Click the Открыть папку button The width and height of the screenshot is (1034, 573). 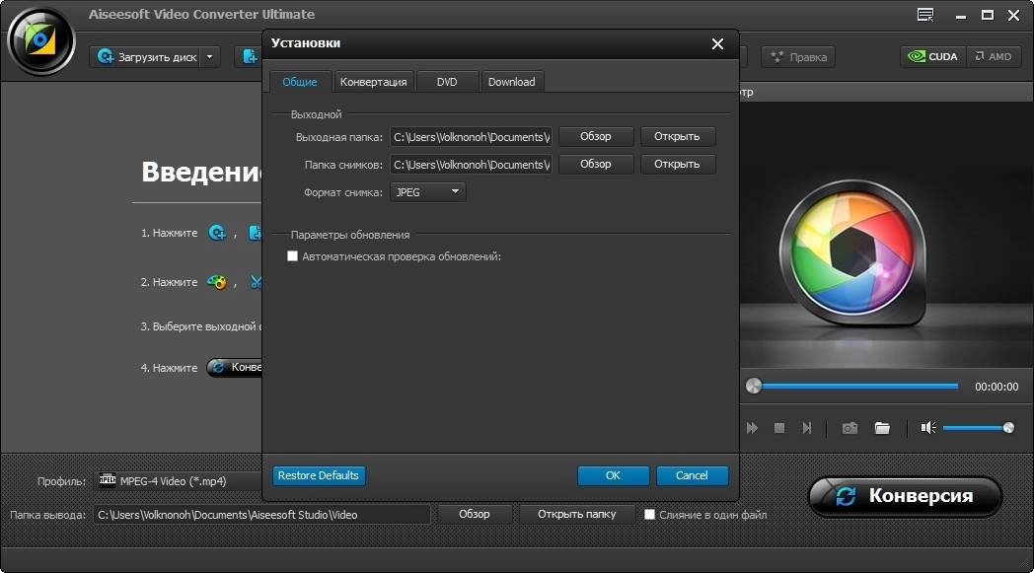[577, 514]
